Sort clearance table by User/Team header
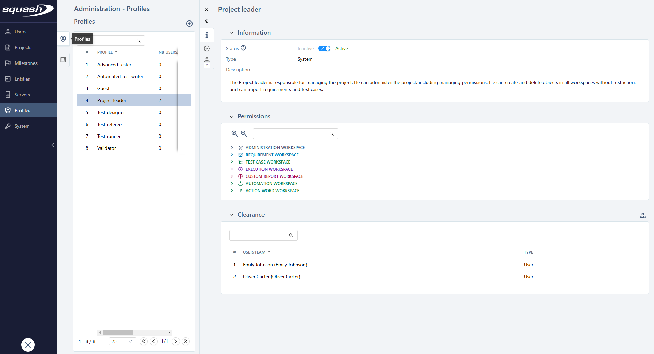654x354 pixels. click(254, 252)
